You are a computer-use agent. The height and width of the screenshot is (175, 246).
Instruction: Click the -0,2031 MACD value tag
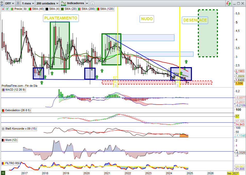pos(240,102)
